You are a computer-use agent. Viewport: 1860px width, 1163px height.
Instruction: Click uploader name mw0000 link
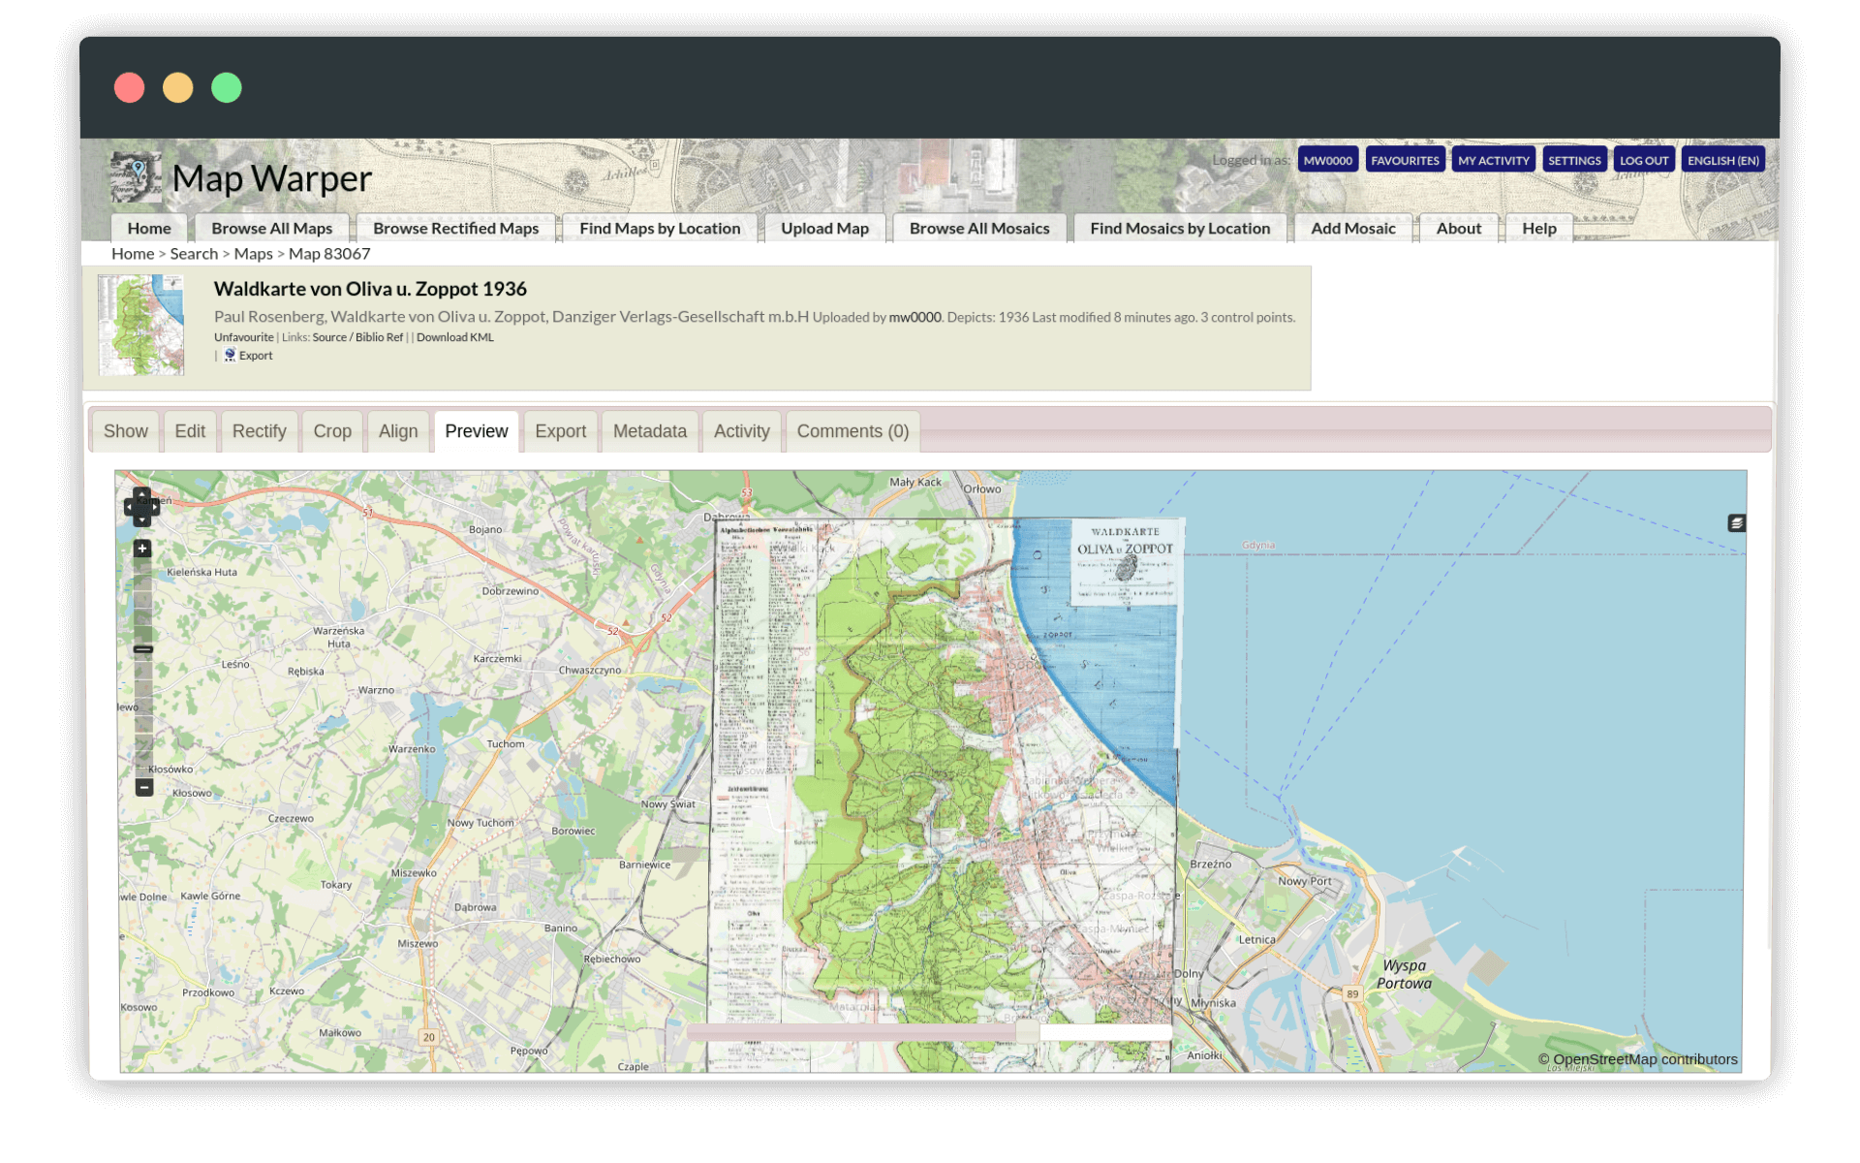[x=915, y=317]
